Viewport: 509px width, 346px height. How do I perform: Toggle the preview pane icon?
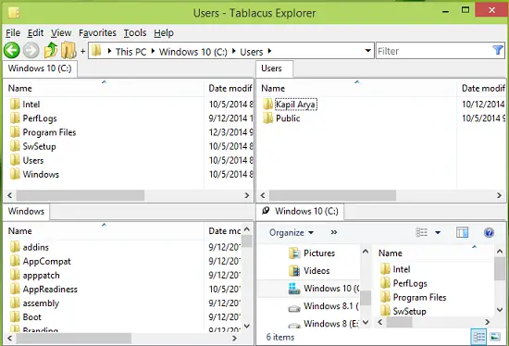point(462,232)
